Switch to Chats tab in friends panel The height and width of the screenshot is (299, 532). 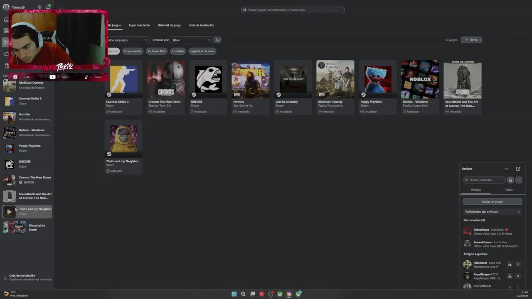[509, 190]
